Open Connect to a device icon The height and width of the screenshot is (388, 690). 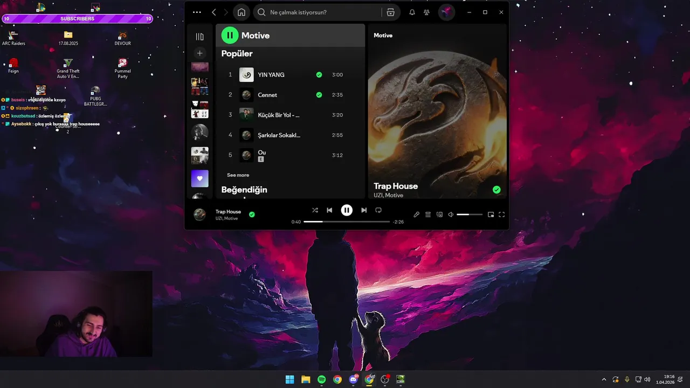point(439,214)
